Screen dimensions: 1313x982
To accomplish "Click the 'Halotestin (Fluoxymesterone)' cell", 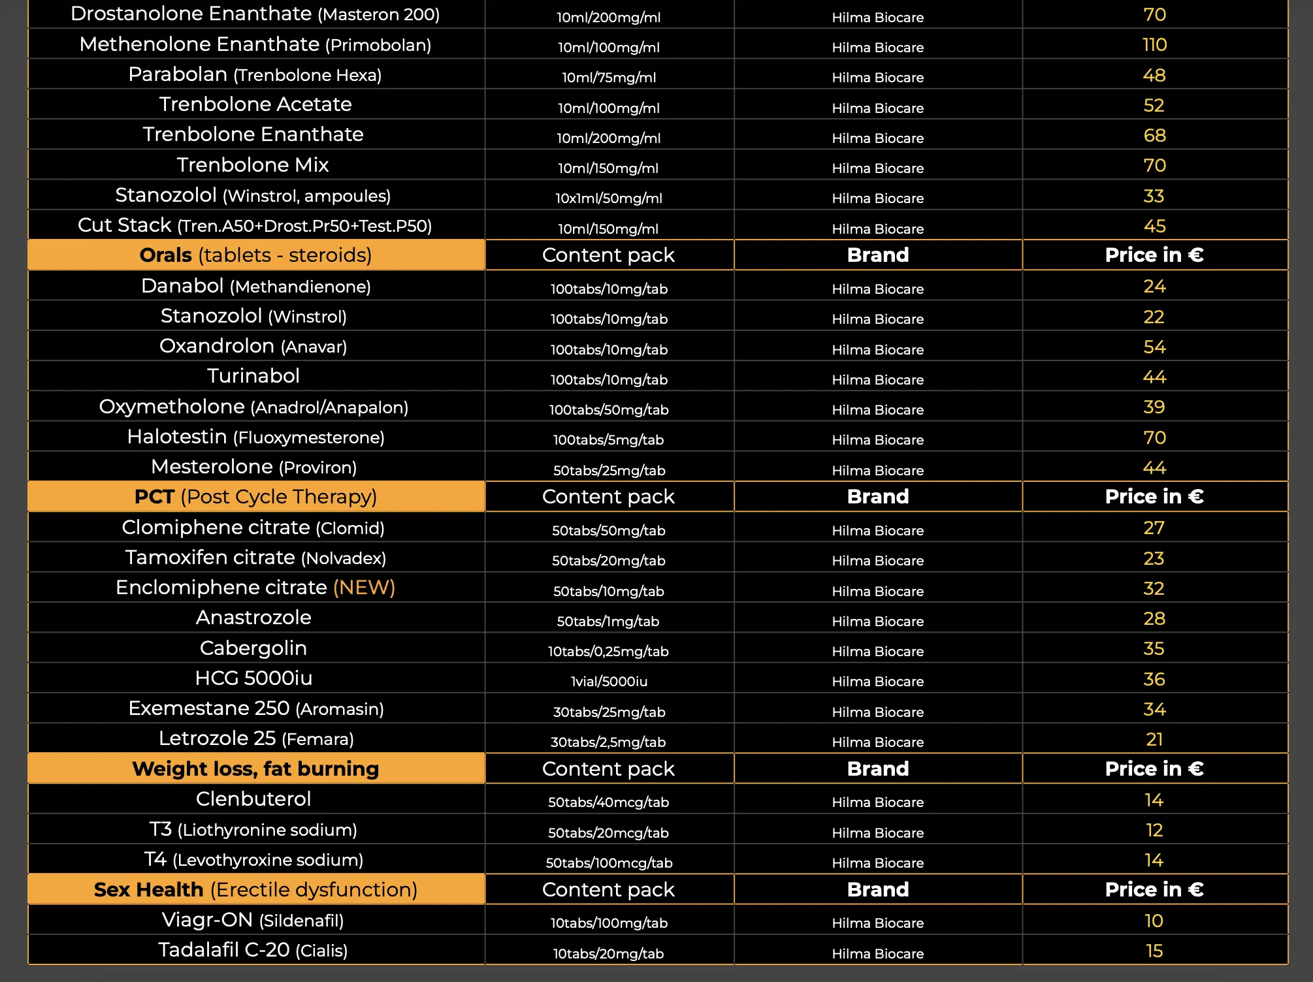I will click(256, 437).
